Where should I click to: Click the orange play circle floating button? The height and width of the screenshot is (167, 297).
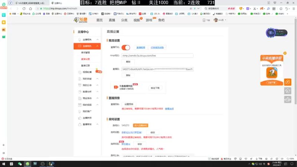[x=287, y=82]
